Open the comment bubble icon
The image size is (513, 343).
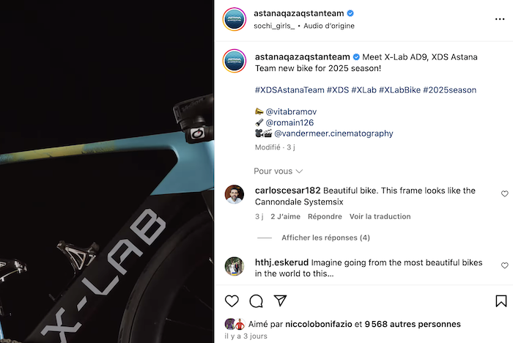(x=256, y=301)
